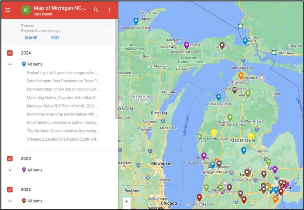Uncheck the 2023 layer checkbox
The image size is (304, 210).
(10, 159)
